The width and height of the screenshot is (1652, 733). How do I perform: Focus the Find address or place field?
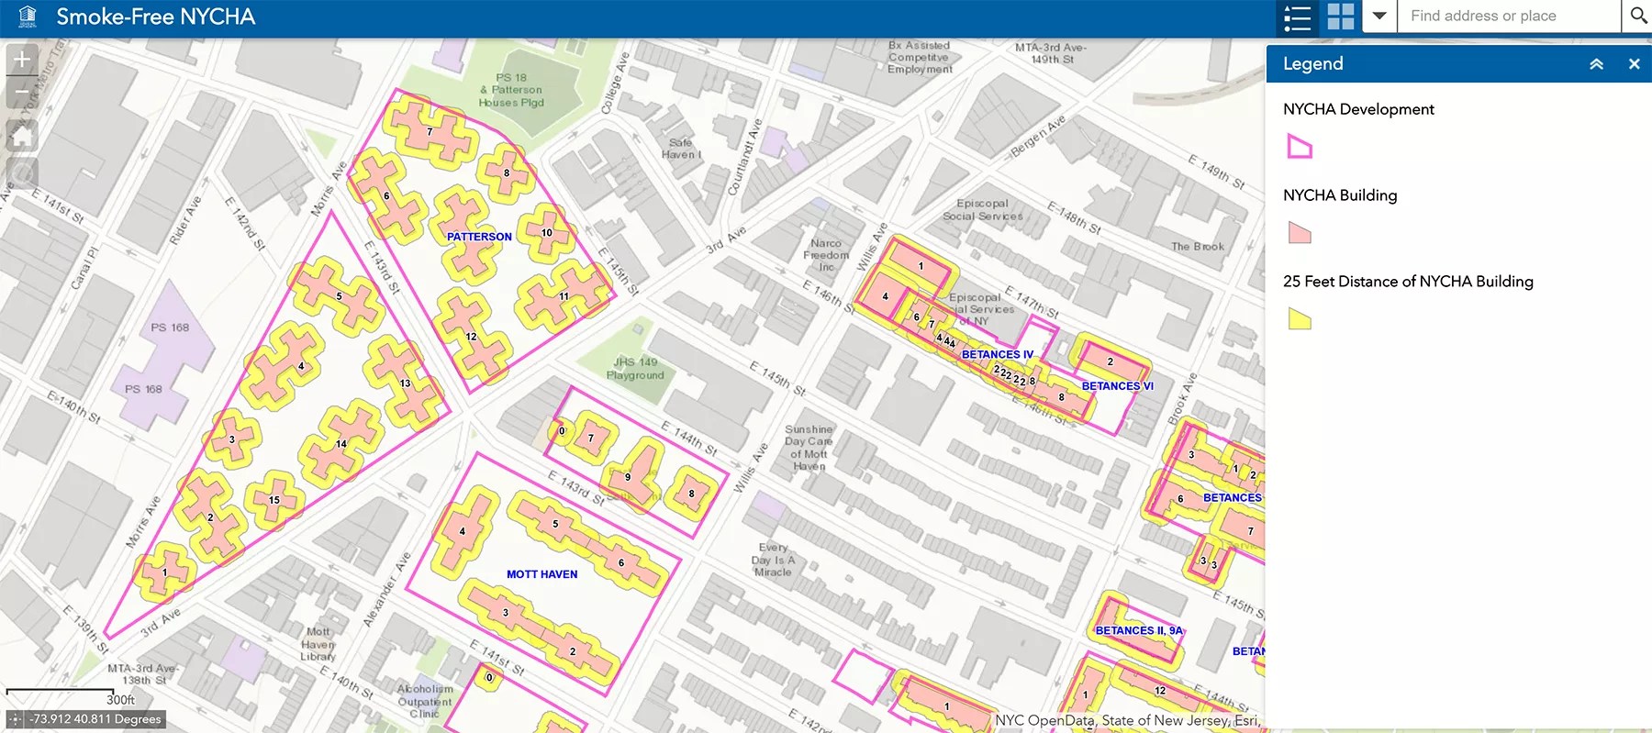click(1509, 17)
